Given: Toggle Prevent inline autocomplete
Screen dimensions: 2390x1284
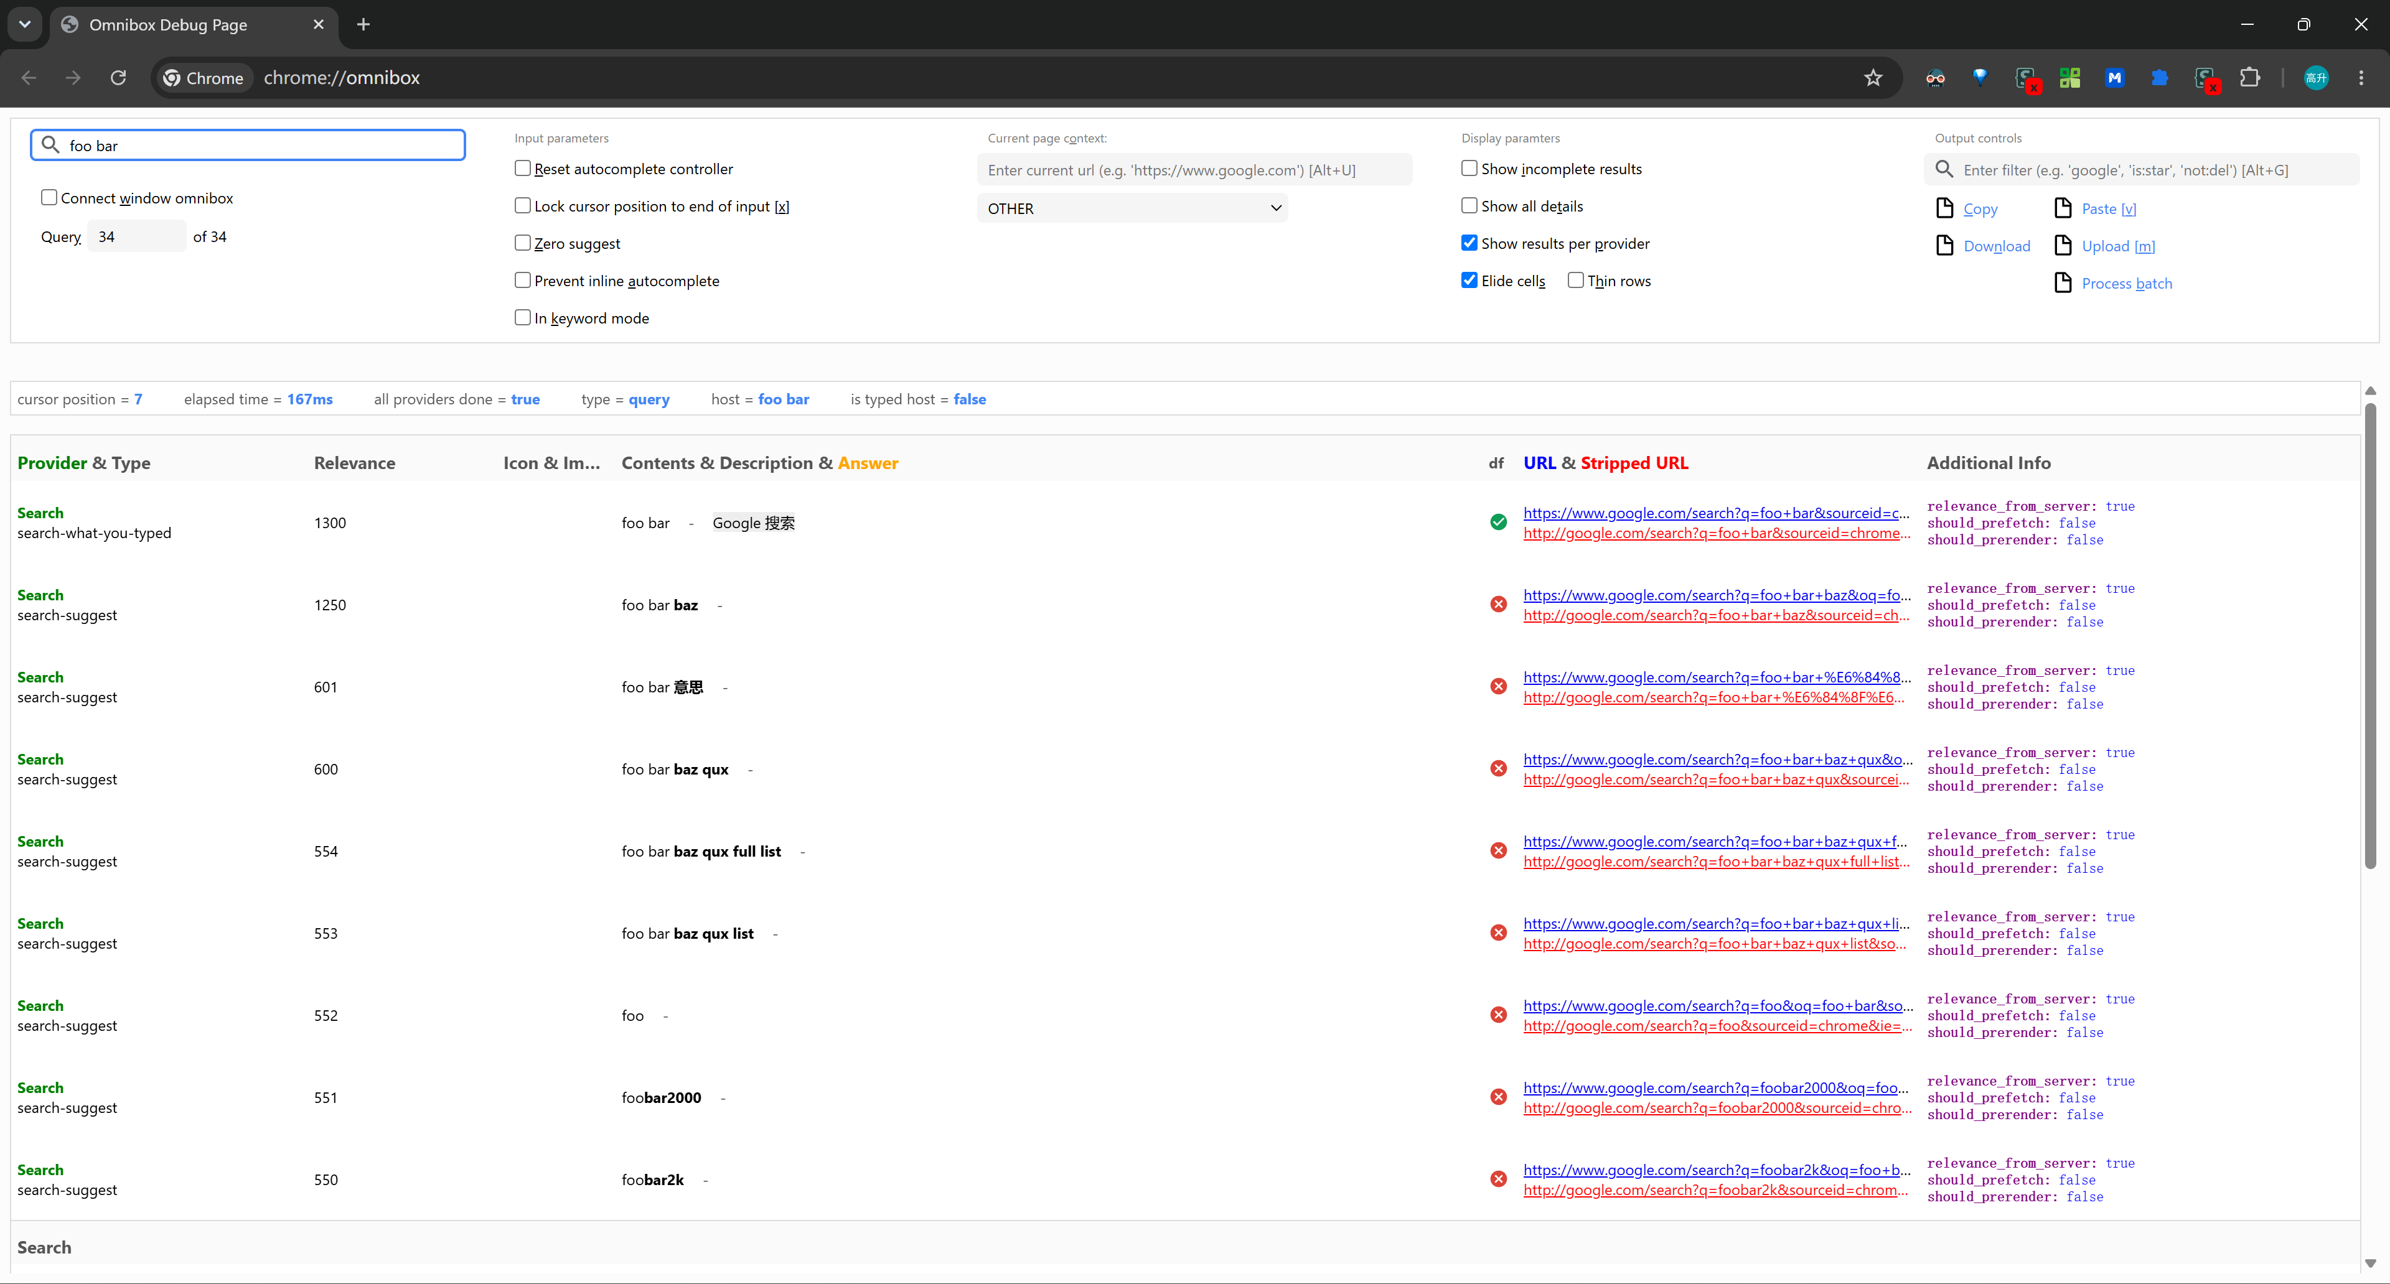Looking at the screenshot, I should click(x=522, y=280).
